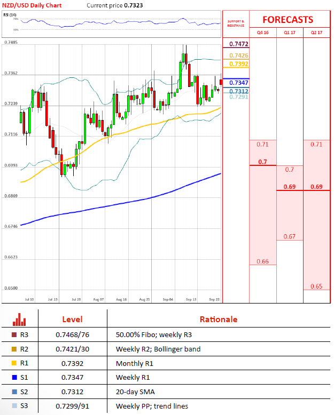
Task: Click the bold 0.69 forecast in Q1 17
Action: point(290,187)
